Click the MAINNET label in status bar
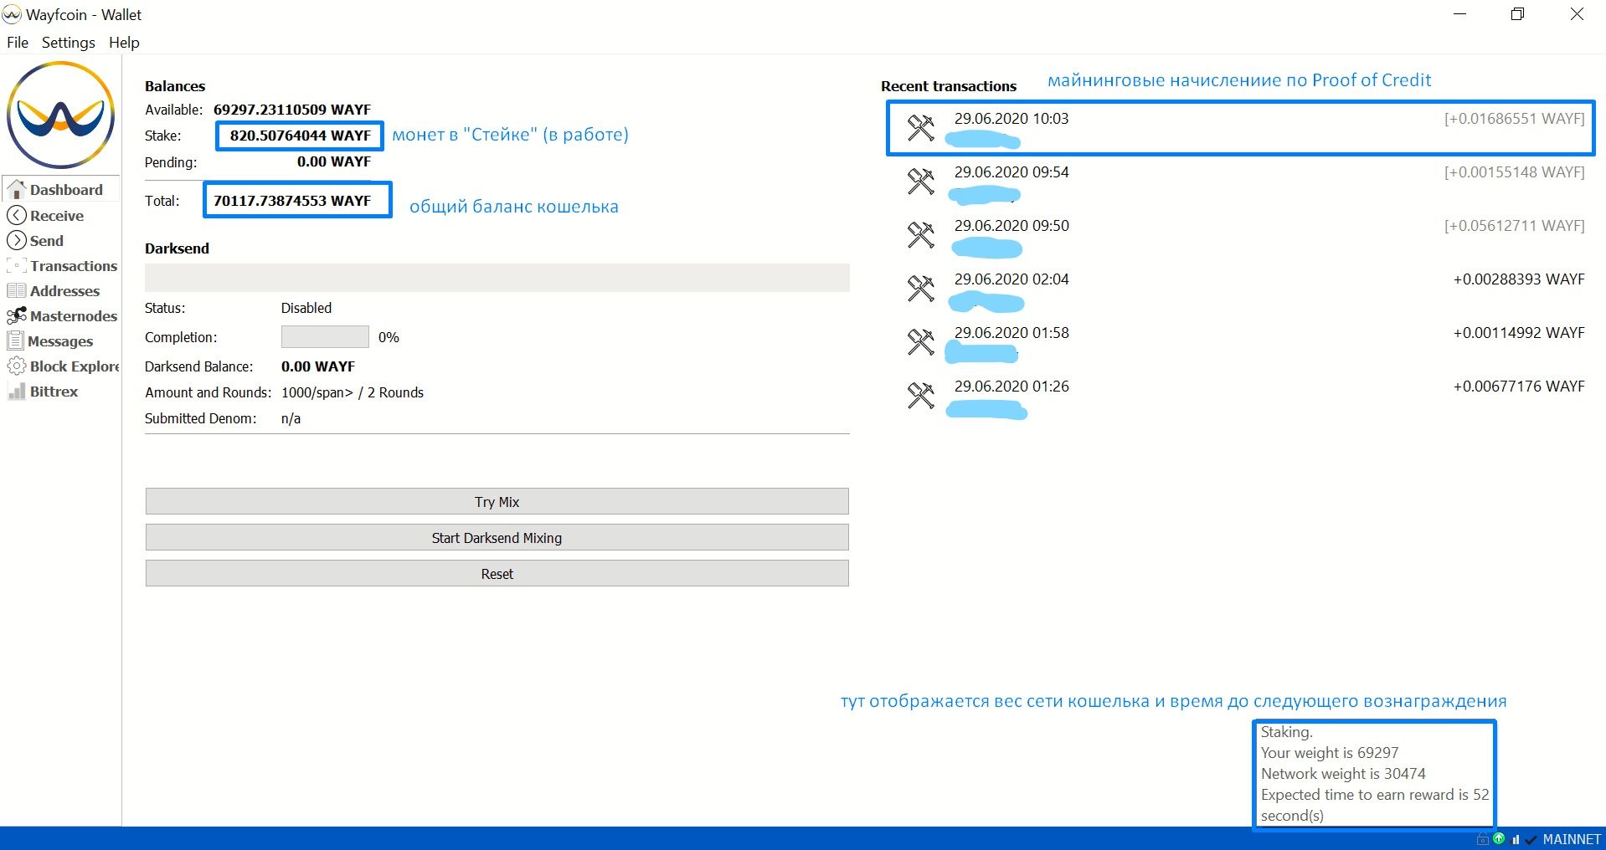Viewport: 1606px width, 850px height. point(1572,839)
